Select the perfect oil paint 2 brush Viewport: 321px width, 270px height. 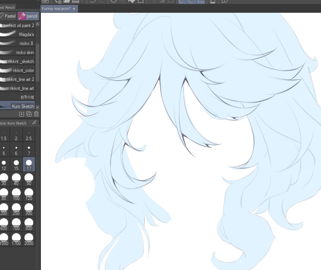17,25
